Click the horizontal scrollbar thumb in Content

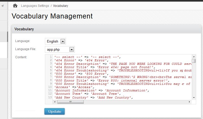[70, 102]
